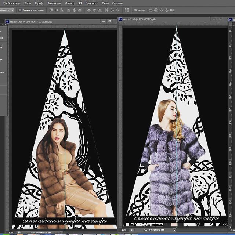Click the align bottom edges icon
Screen dimensions: 235x235
pyautogui.click(x=62, y=10)
